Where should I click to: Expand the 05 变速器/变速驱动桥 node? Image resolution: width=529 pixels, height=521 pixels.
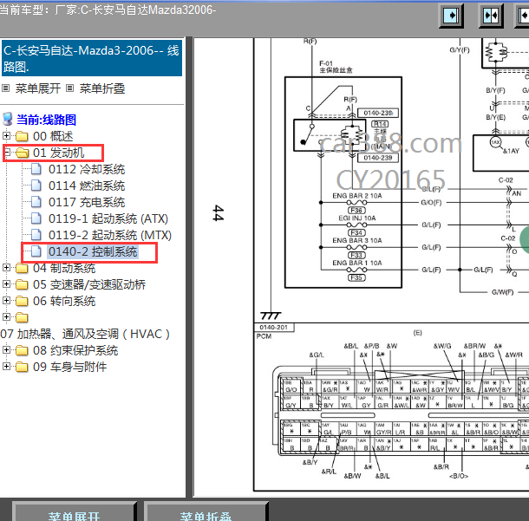6,284
